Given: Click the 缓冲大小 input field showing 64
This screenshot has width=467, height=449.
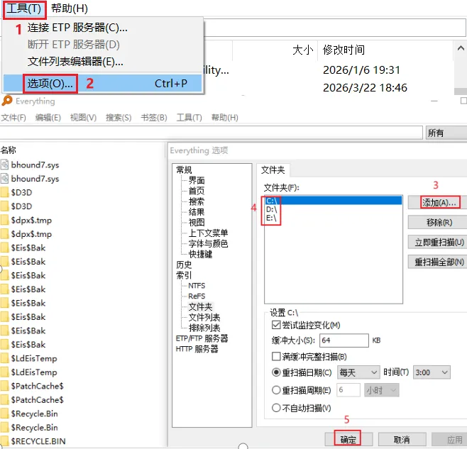Looking at the screenshot, I should click(x=344, y=340).
